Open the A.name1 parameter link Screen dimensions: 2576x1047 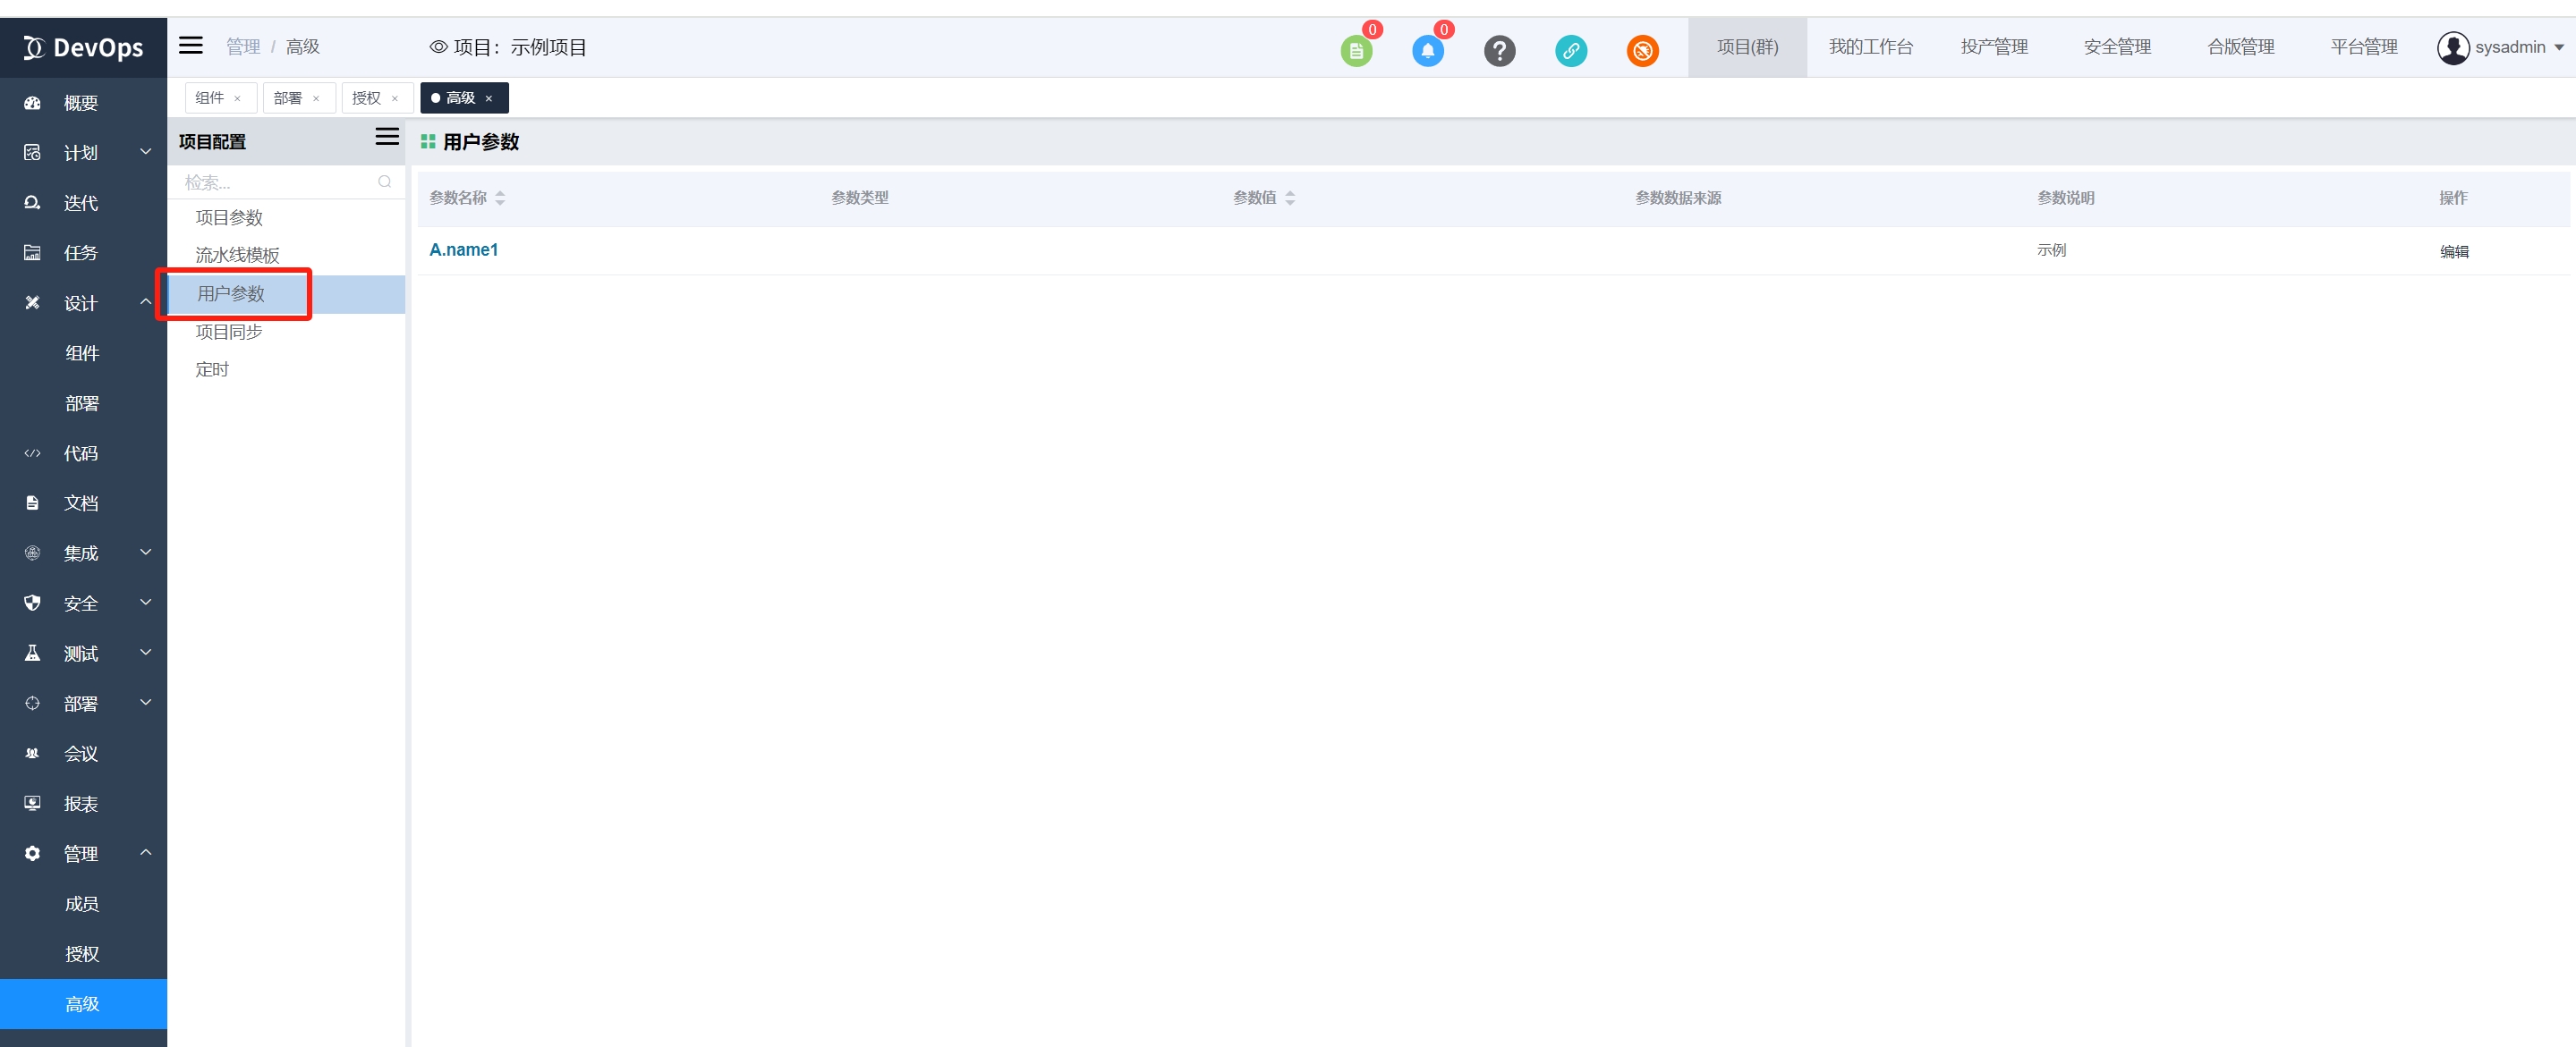pos(464,249)
